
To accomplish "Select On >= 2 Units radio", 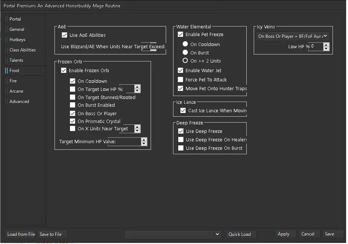I will tap(185, 61).
